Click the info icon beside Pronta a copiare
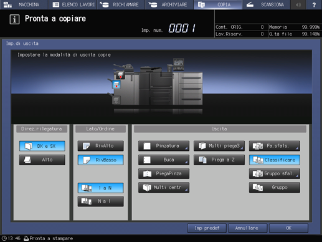 pos(14,19)
